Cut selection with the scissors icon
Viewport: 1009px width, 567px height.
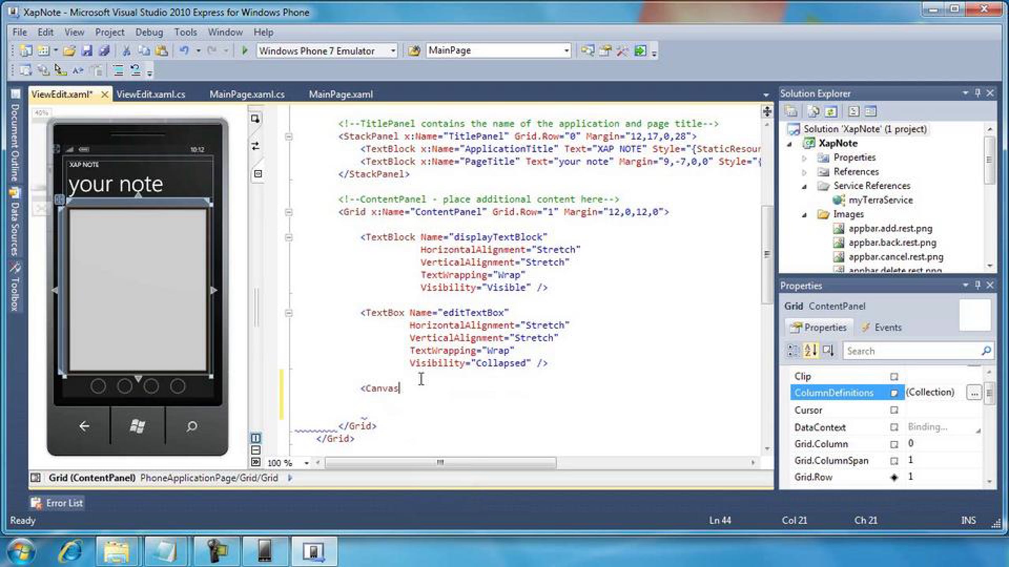[126, 51]
